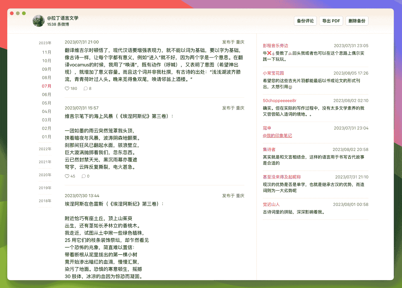Select 03月 in the month list
The height and width of the screenshot is (288, 402).
[x=47, y=120]
